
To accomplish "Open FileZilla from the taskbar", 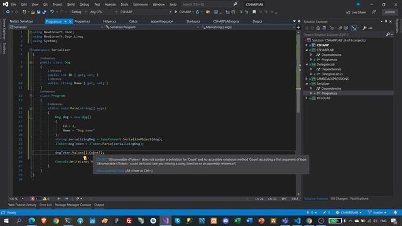I will point(129,220).
